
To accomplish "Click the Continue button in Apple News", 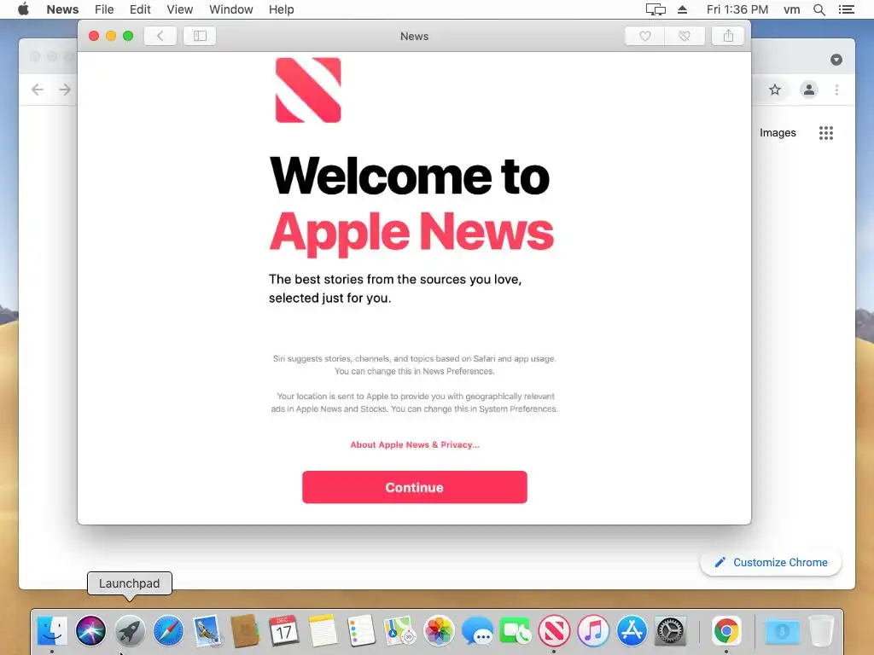I will coord(414,487).
